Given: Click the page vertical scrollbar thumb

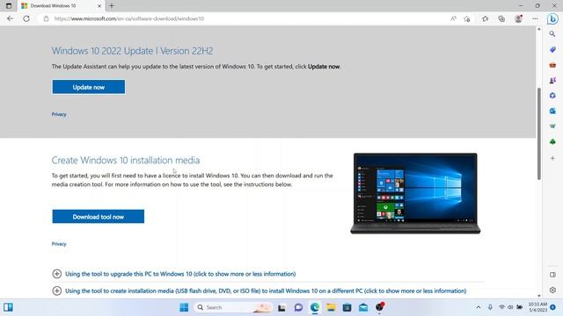Looking at the screenshot, I should pos(539,133).
